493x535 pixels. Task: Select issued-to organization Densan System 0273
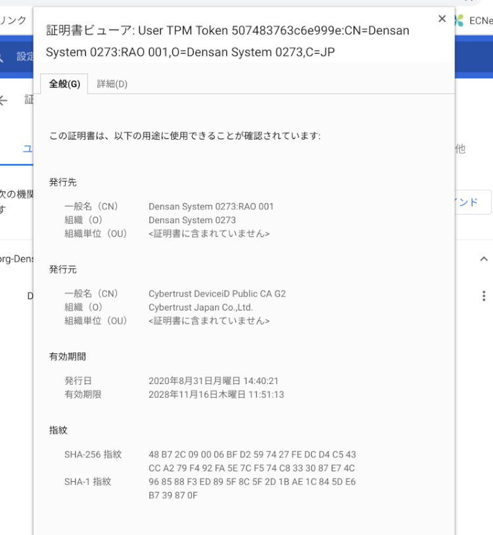[x=192, y=220]
